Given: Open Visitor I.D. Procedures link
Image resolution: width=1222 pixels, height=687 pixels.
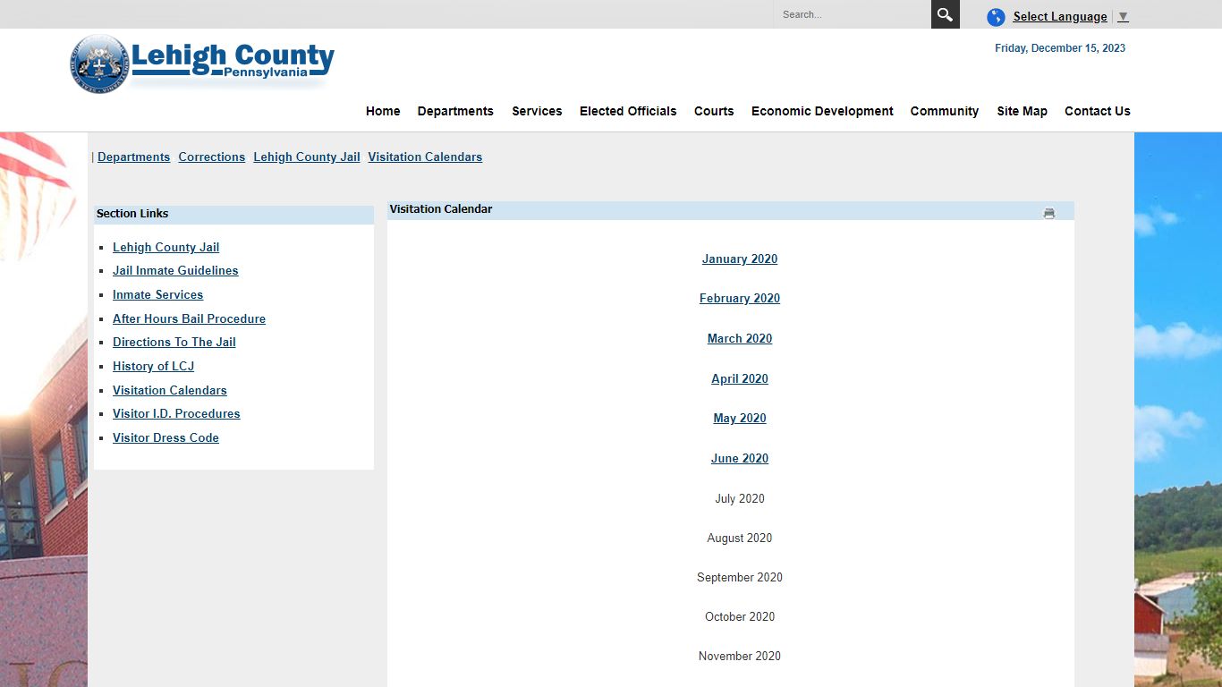Looking at the screenshot, I should [x=176, y=413].
